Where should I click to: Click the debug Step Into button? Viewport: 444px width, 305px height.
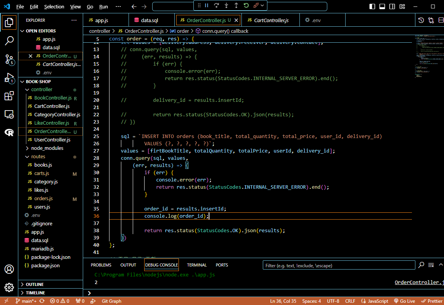pyautogui.click(x=227, y=5)
